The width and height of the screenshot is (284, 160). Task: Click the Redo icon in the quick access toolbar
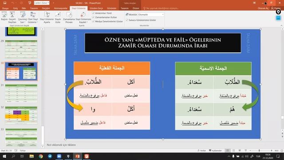[21, 3]
